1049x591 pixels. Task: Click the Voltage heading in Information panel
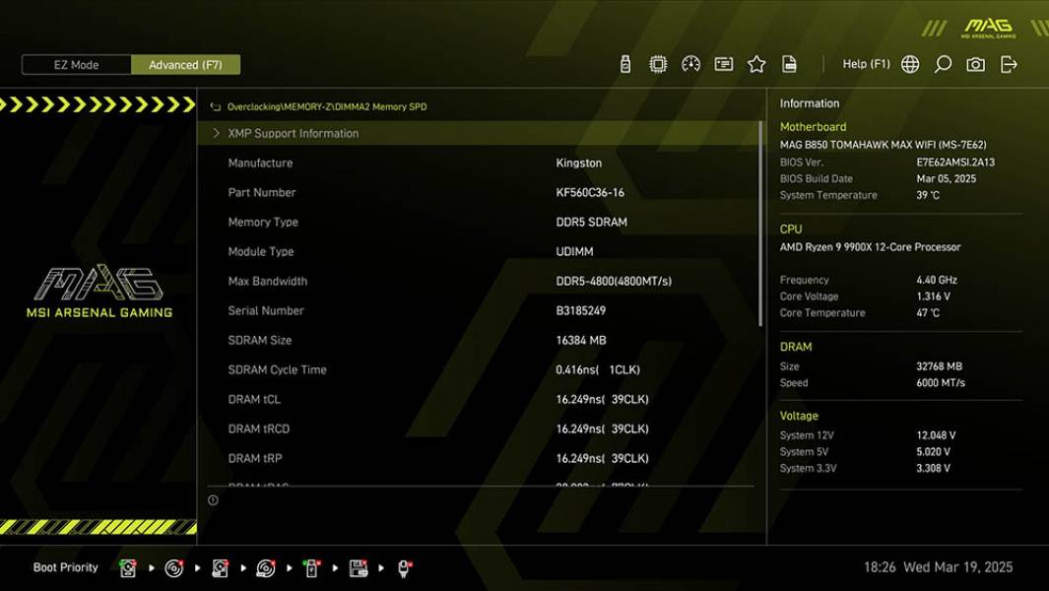coord(799,416)
